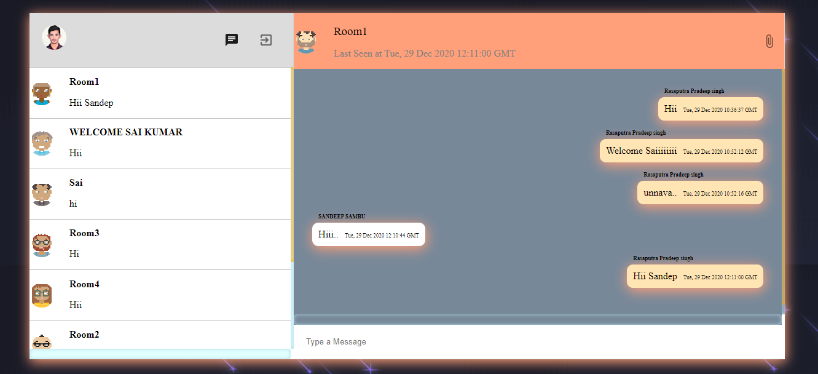Click Room1 avatar in sidebar list
The image size is (818, 374).
tap(42, 94)
